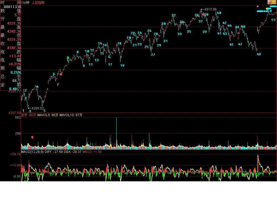Click the 振幅 value 0.25%
Screen dimensions: 277x197
point(16,72)
